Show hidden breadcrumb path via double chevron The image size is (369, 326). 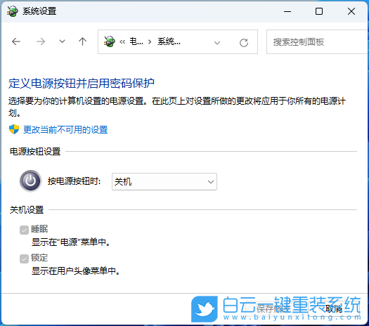click(x=122, y=42)
